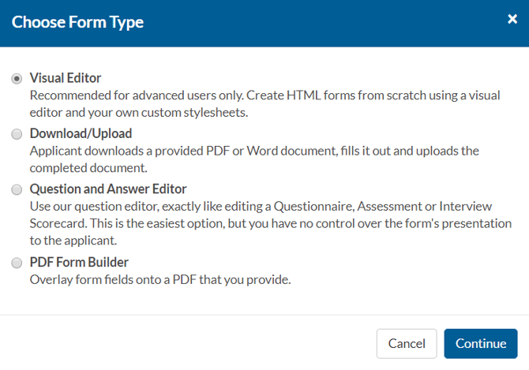The image size is (529, 370).
Task: Click 'editor and your own custom stylesheets' line
Action: pyautogui.click(x=139, y=113)
